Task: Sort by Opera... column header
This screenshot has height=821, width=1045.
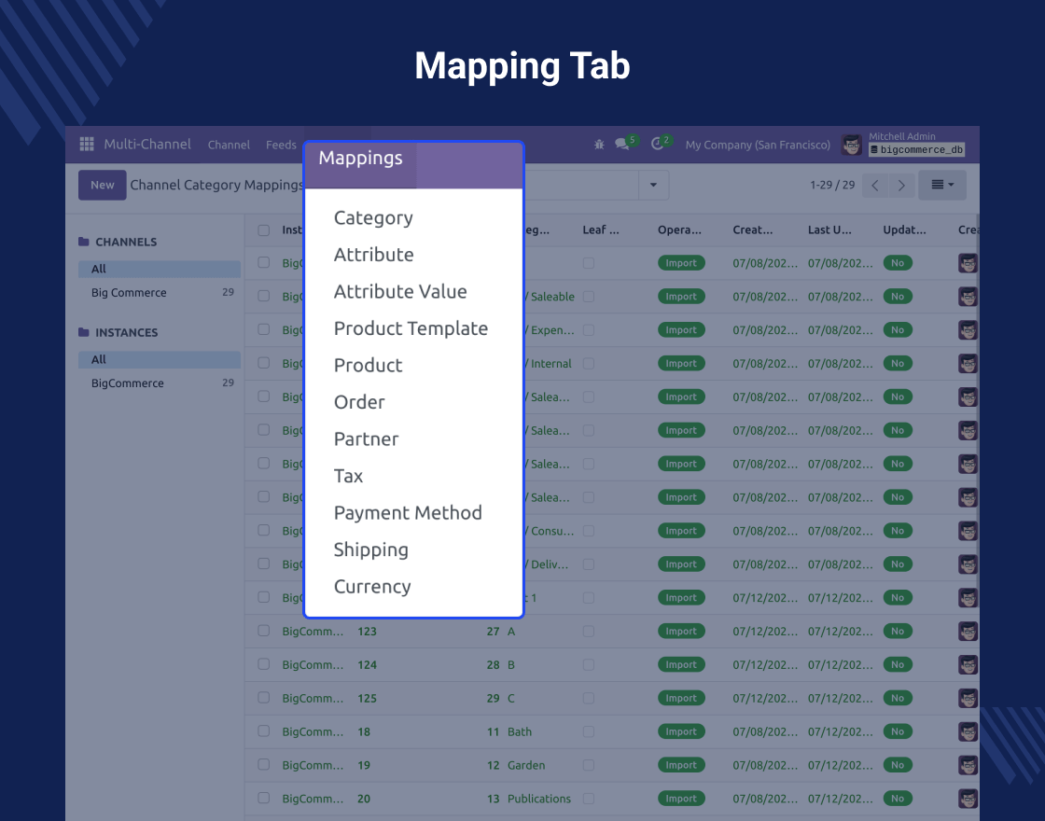Action: click(x=680, y=230)
